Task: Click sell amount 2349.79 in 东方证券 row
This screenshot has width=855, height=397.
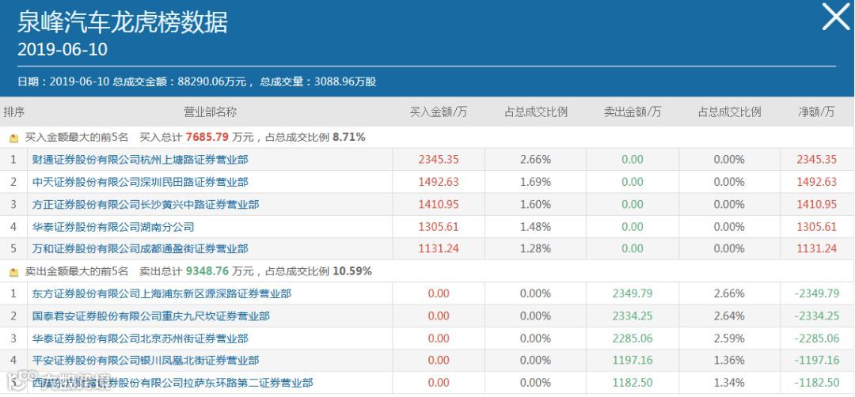Action: tap(633, 293)
